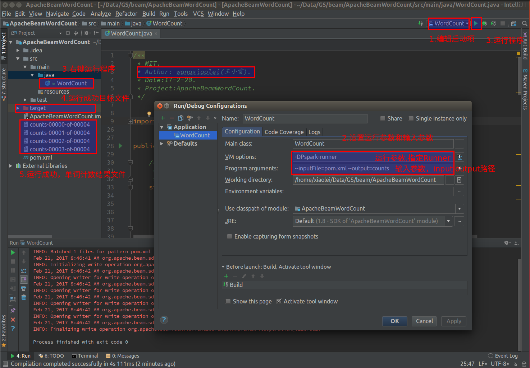
Task: Open Project Structure from the main toolbar
Action: coord(514,23)
